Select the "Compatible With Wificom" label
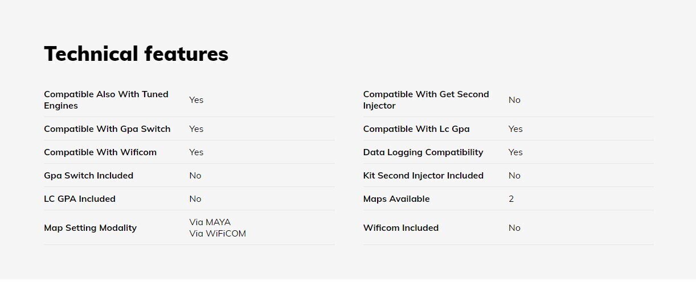 (100, 152)
